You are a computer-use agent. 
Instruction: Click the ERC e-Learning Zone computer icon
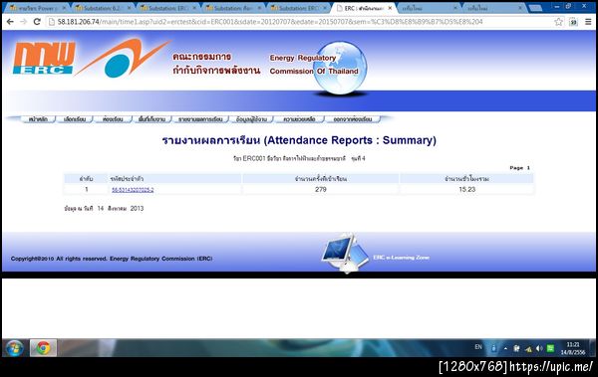344,253
